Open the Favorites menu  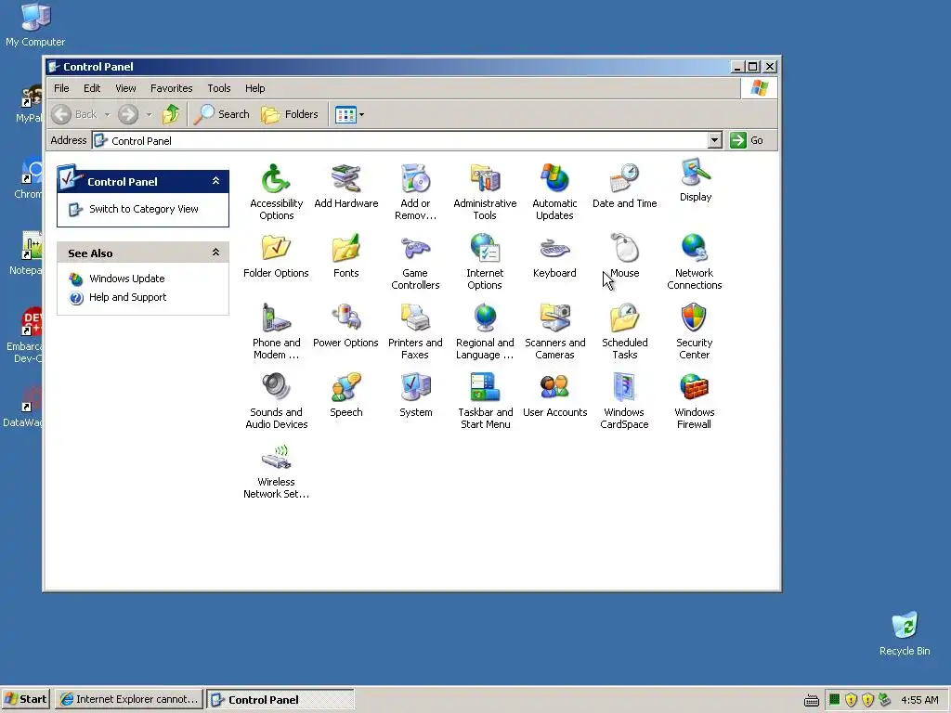click(172, 88)
